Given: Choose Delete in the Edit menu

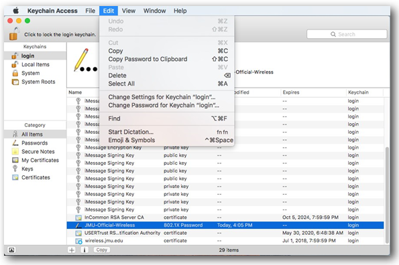Looking at the screenshot, I should [167, 76].
